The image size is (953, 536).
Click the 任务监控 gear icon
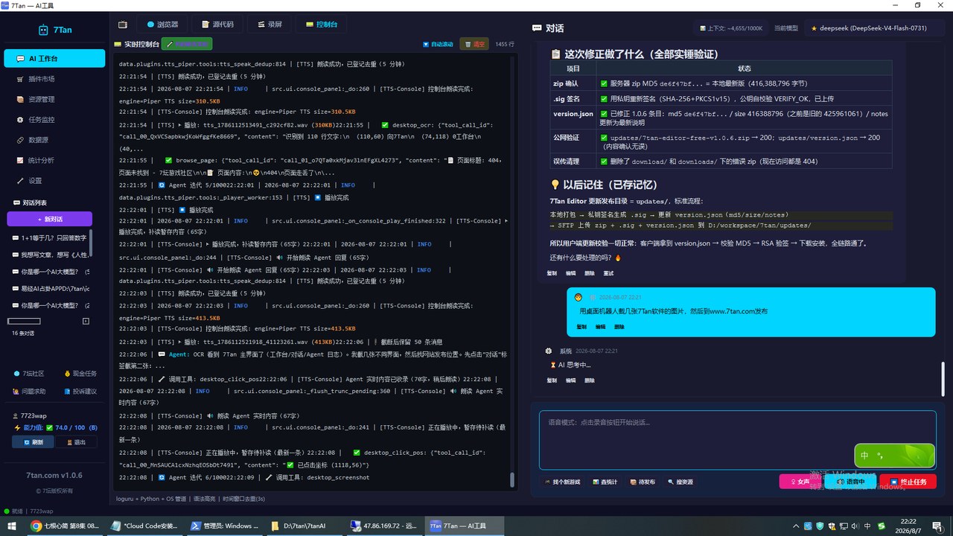21,119
